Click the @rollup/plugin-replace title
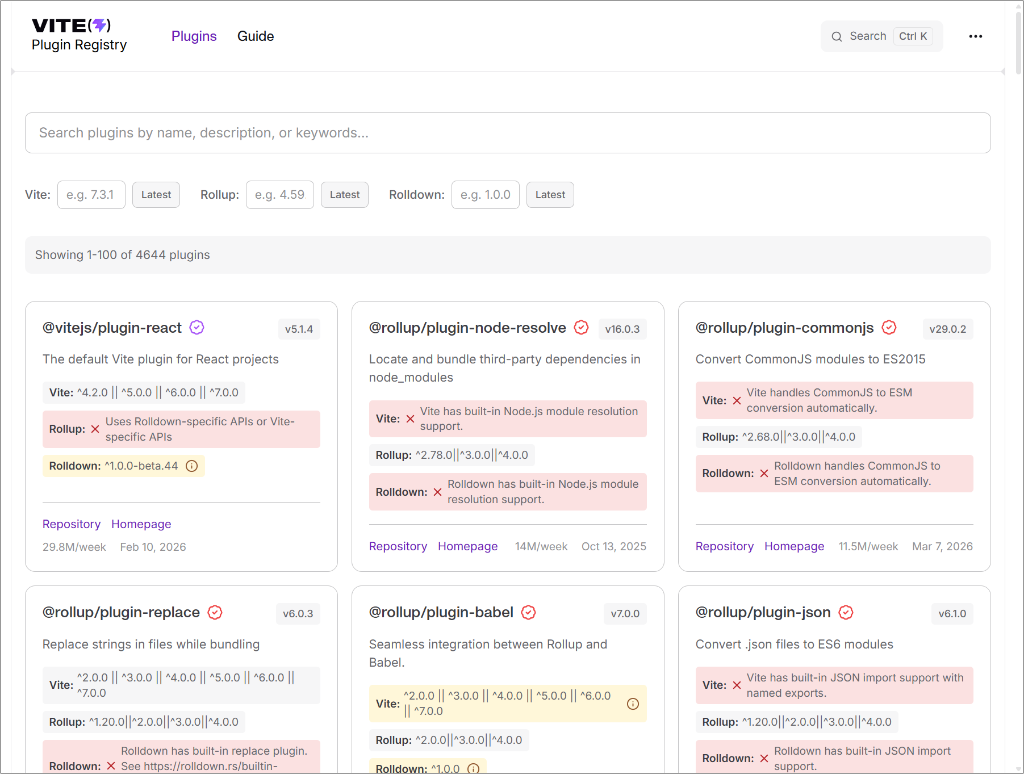 point(121,612)
